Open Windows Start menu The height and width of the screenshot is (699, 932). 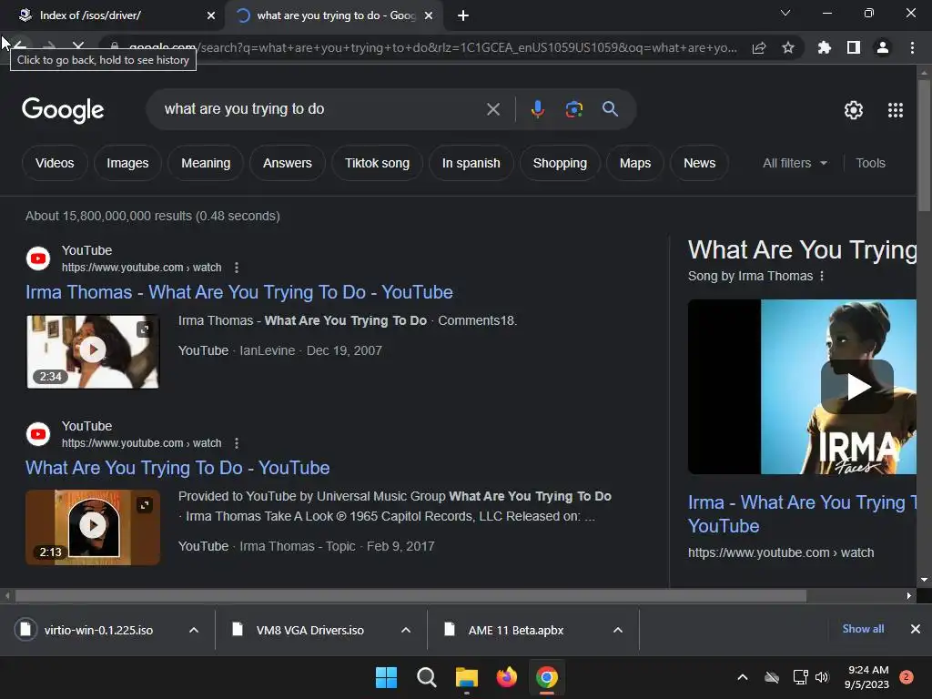click(x=386, y=677)
